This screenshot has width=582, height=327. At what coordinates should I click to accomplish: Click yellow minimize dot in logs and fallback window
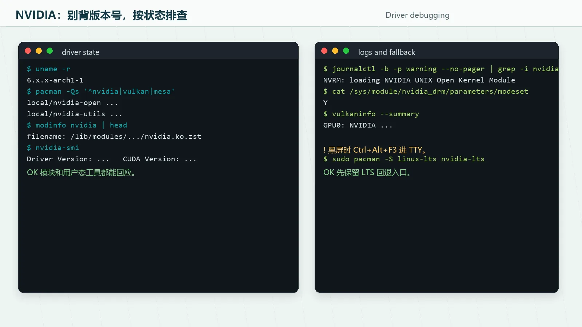[x=335, y=51]
